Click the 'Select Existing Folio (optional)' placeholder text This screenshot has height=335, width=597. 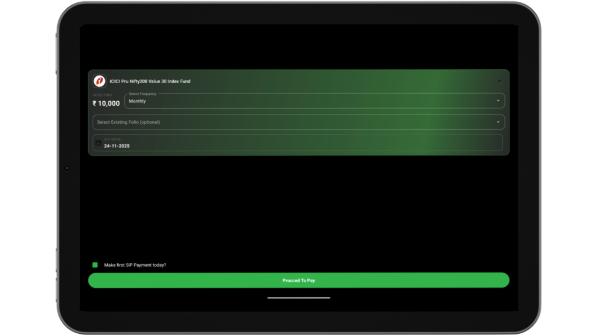[x=128, y=122]
